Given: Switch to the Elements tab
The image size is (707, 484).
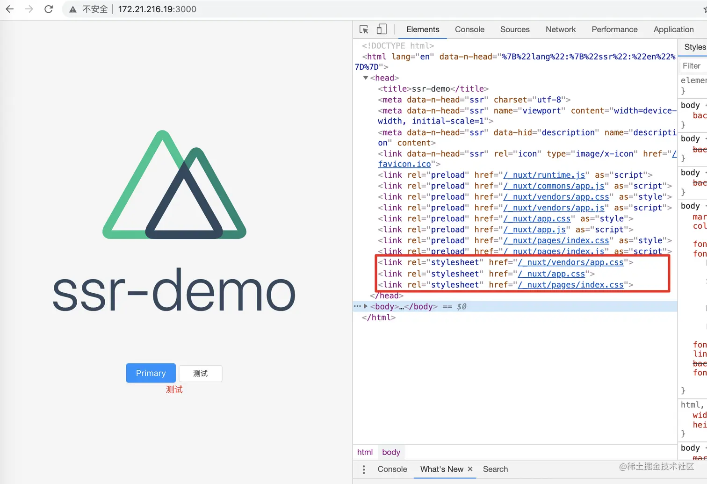Looking at the screenshot, I should click(423, 29).
